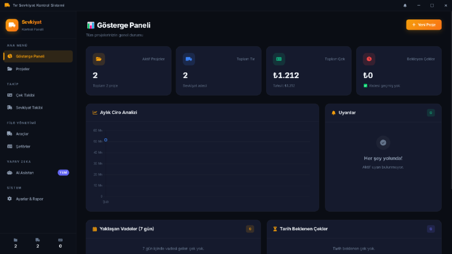Click the Yaklaşan Vadeler orange count badge
The width and height of the screenshot is (452, 254).
[x=250, y=229]
